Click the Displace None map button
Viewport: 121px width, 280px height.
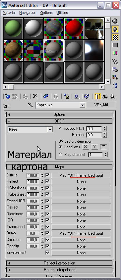(81, 240)
